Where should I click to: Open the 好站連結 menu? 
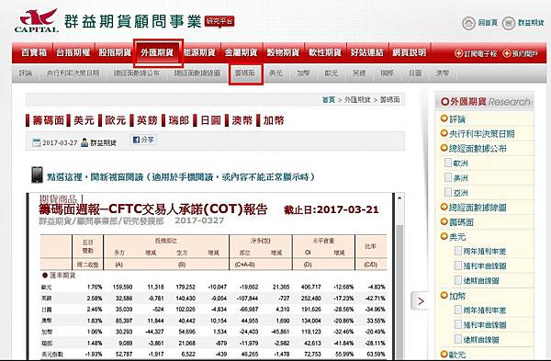point(366,52)
